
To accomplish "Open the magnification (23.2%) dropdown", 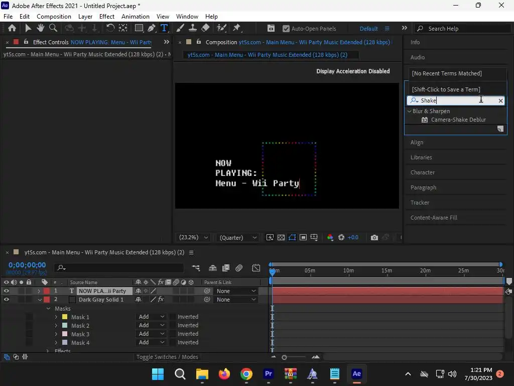I will [193, 237].
